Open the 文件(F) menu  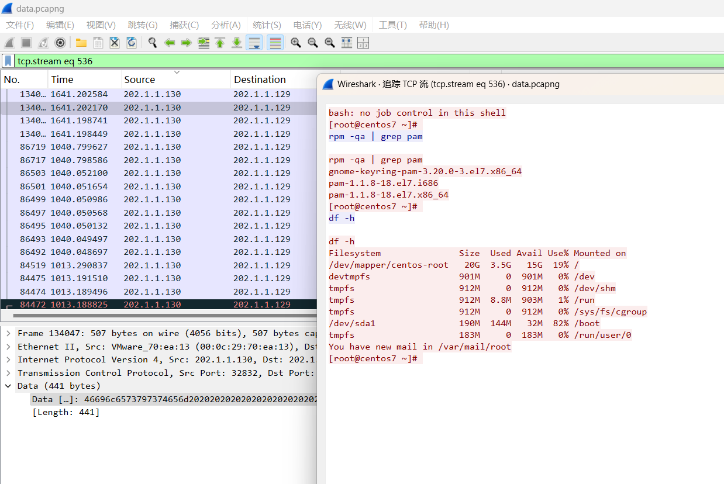point(20,25)
